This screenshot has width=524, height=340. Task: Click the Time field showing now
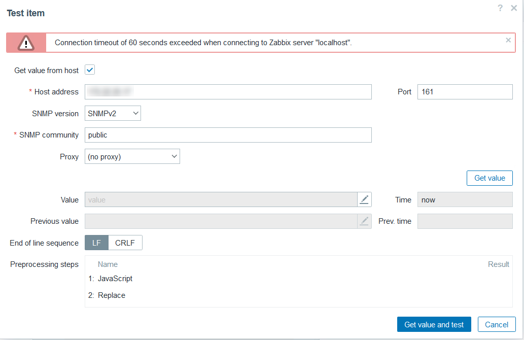click(x=465, y=200)
